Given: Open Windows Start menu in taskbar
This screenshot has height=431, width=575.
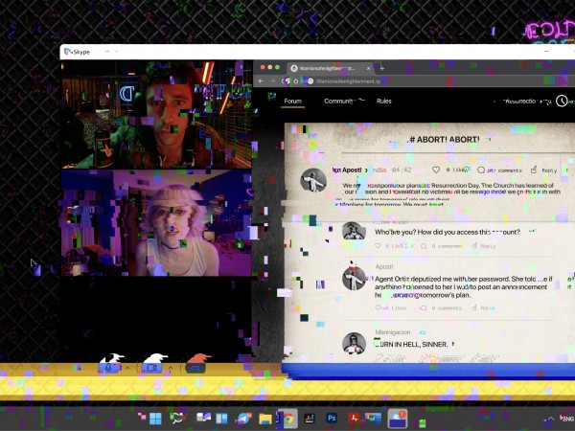Looking at the screenshot, I should 154,419.
